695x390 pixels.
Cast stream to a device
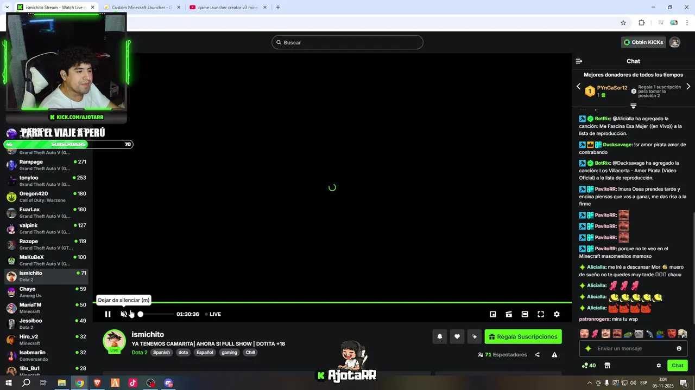[x=509, y=314]
